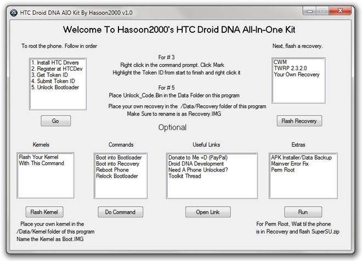Viewport: 362px width, 261px height.
Task: Select 'APK Installer/Data Backup' extra
Action: [301, 157]
